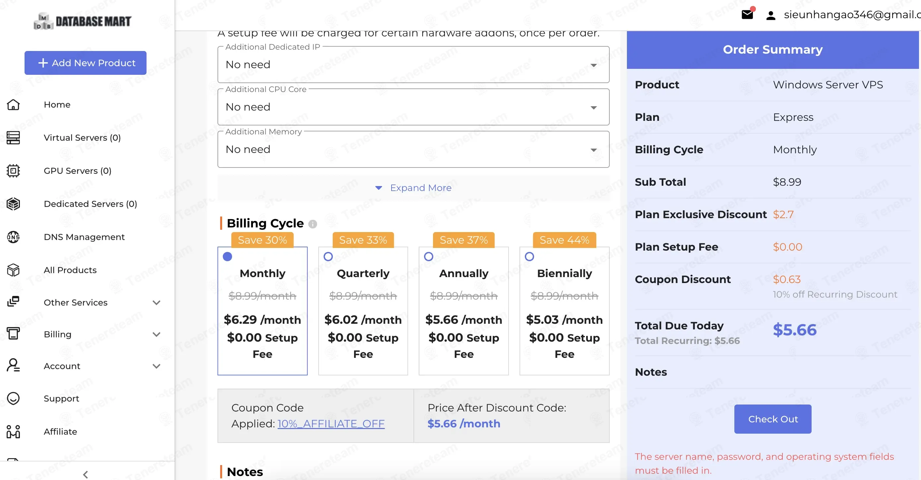Click the Virtual Servers icon
The image size is (921, 480).
pos(13,138)
